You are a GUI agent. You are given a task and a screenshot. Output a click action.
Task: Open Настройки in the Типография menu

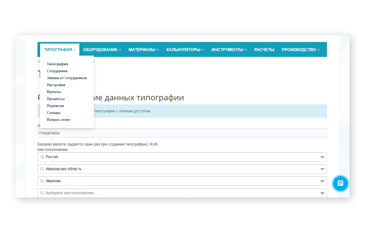click(x=56, y=85)
